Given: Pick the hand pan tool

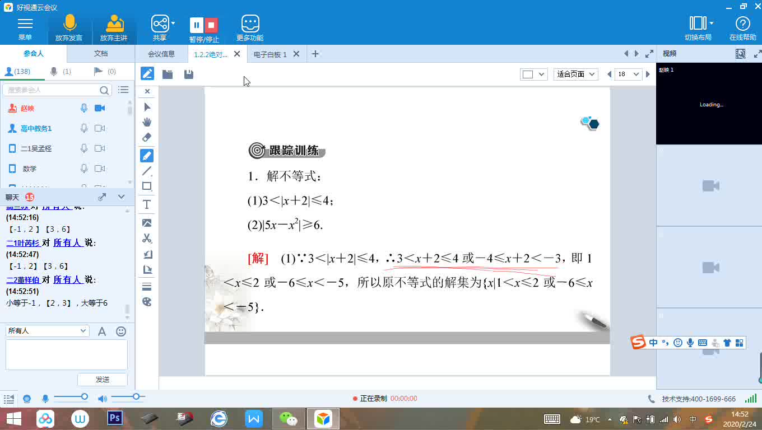Looking at the screenshot, I should [147, 121].
